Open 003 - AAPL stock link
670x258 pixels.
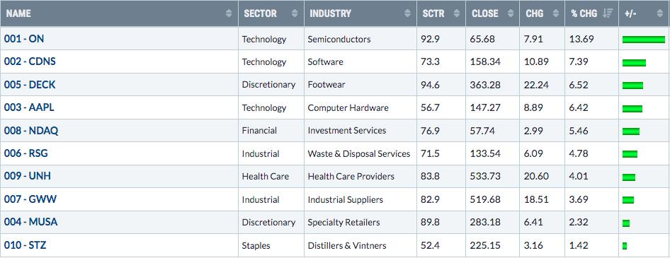tap(29, 107)
